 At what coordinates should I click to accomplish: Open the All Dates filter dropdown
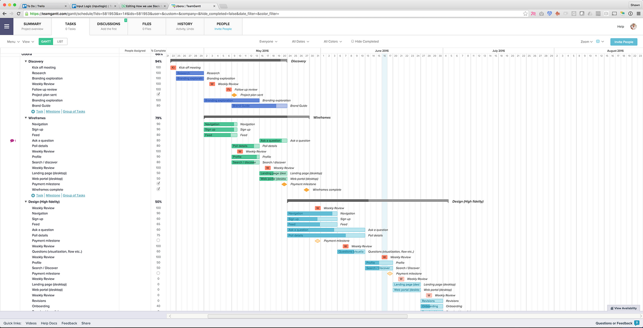pos(301,41)
